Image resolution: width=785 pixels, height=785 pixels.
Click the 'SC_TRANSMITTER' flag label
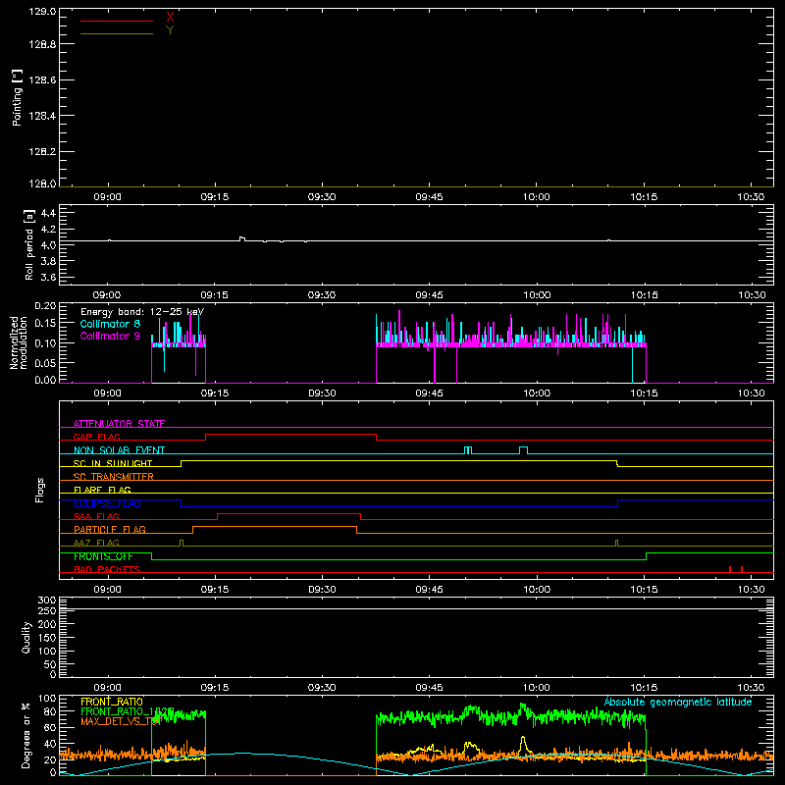(x=113, y=477)
